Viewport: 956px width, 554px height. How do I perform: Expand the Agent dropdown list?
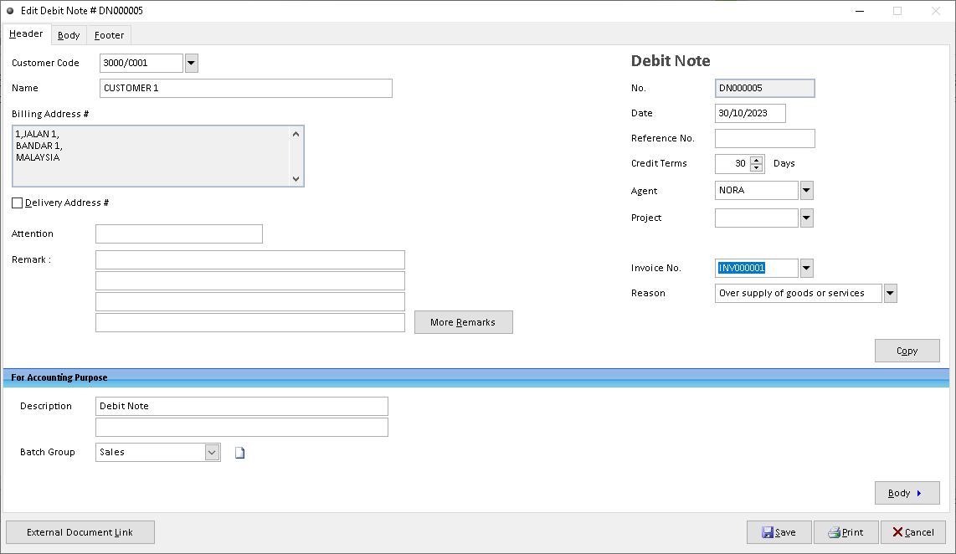[807, 190]
